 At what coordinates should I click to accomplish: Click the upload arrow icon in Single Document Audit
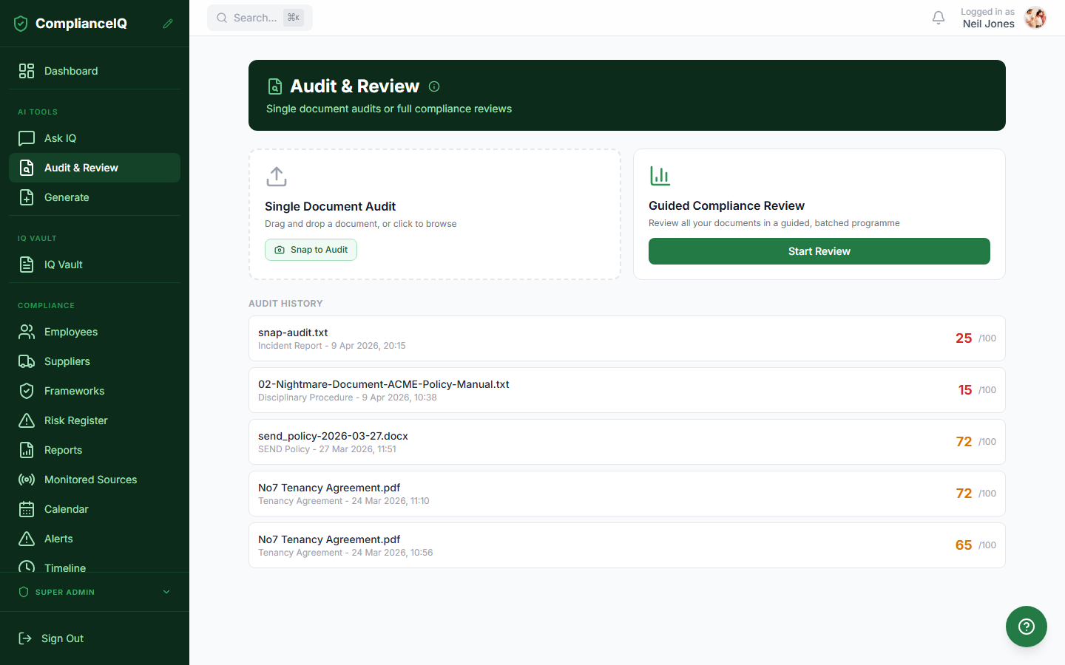coord(277,177)
